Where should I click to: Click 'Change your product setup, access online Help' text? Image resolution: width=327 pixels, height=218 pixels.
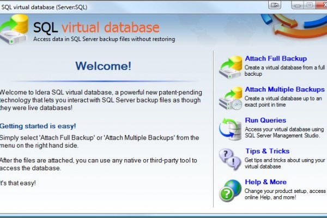pos(285,194)
